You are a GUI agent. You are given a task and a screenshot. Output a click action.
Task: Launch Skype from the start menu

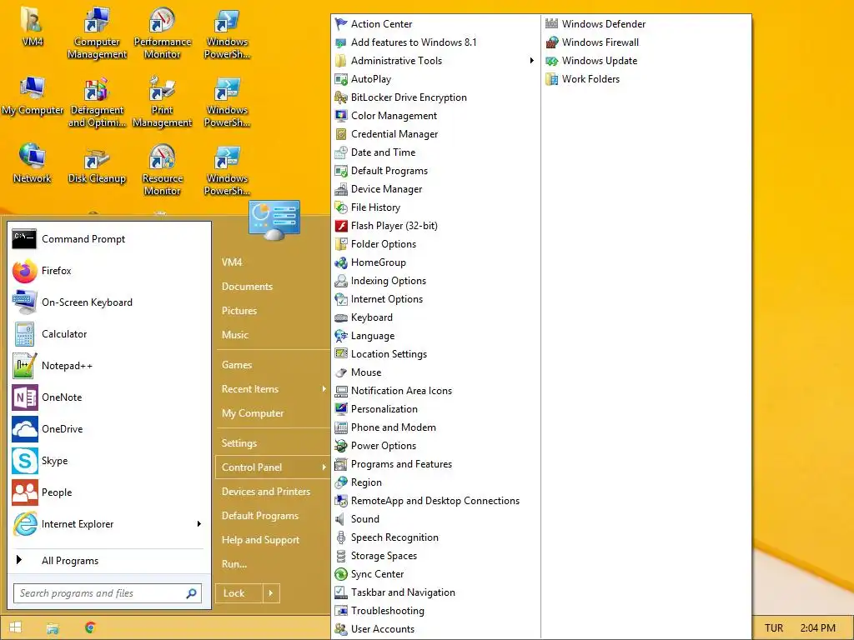coord(109,460)
